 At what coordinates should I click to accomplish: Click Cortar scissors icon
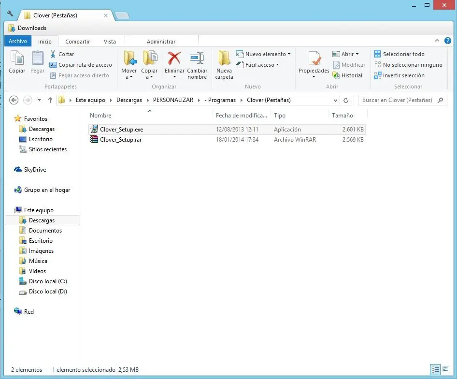[53, 54]
